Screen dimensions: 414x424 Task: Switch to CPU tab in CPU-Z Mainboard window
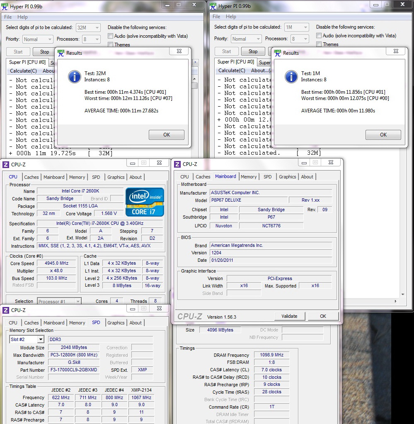coord(184,177)
